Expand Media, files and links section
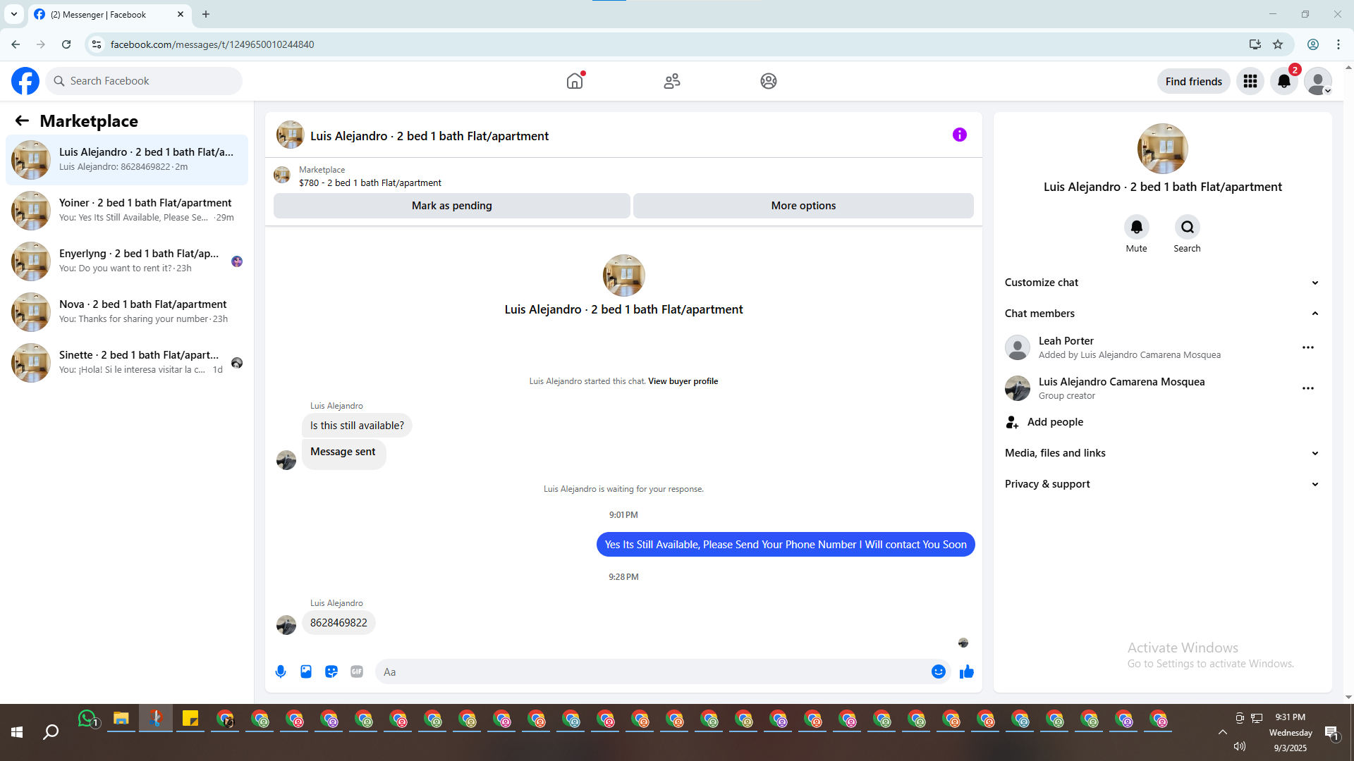Screen dimensions: 1354x761 1163,453
